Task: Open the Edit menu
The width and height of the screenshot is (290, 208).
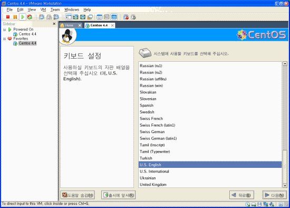Action: (x=20, y=10)
